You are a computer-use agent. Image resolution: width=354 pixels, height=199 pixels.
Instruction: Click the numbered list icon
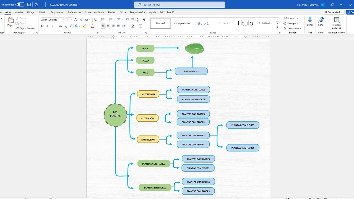click(111, 20)
